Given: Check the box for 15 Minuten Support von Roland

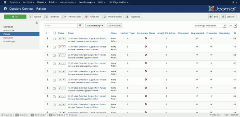Looking at the screenshot, I should [x=54, y=39].
